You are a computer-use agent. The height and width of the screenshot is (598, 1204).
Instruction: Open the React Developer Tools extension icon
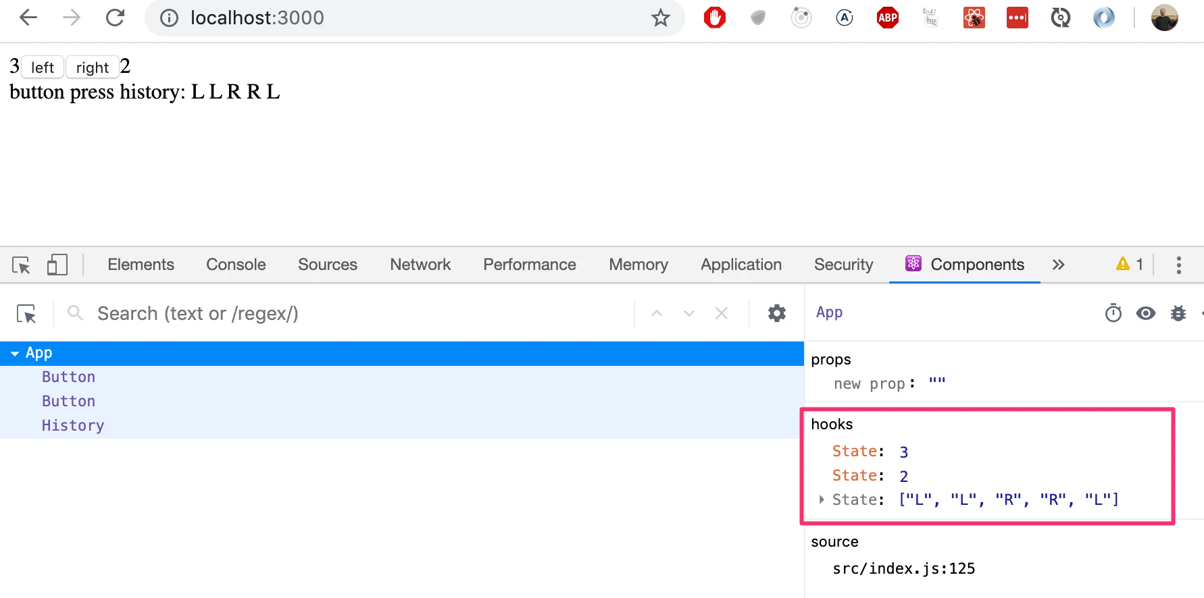pos(974,18)
